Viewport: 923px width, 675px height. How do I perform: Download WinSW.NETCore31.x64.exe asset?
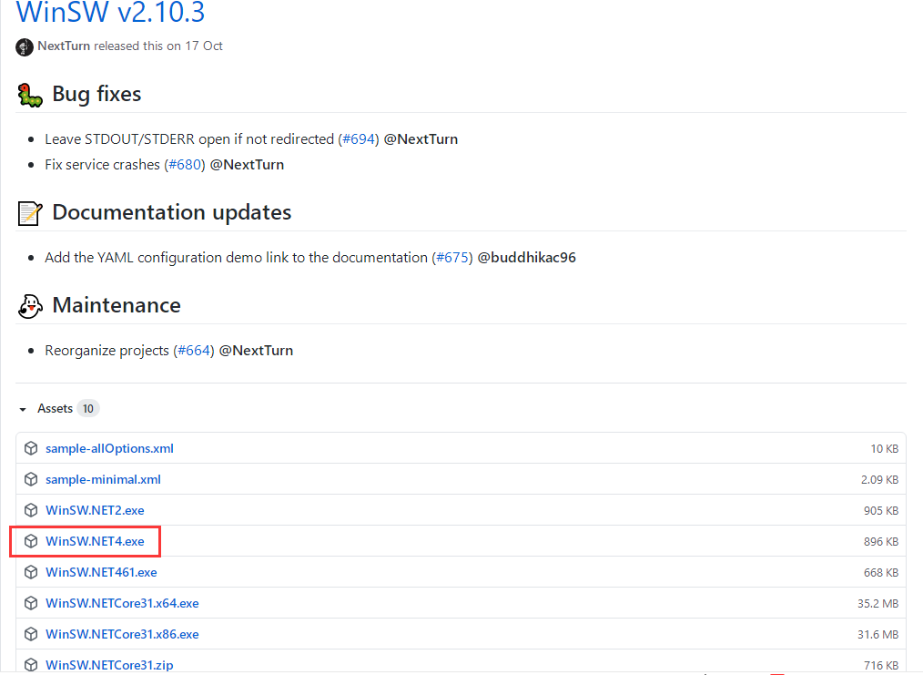click(x=123, y=603)
